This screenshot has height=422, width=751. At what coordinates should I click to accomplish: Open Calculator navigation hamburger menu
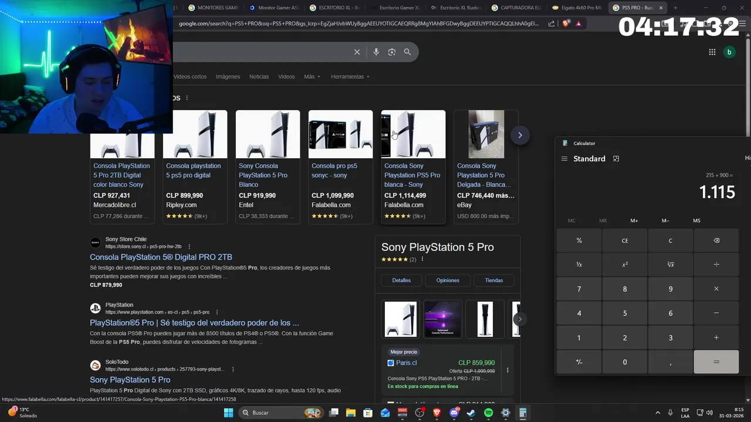(x=564, y=159)
